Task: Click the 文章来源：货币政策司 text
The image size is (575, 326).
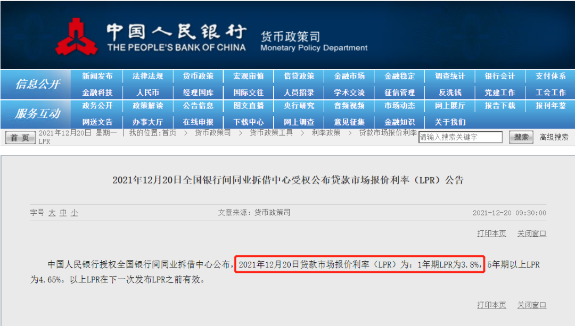Action: pyautogui.click(x=254, y=212)
